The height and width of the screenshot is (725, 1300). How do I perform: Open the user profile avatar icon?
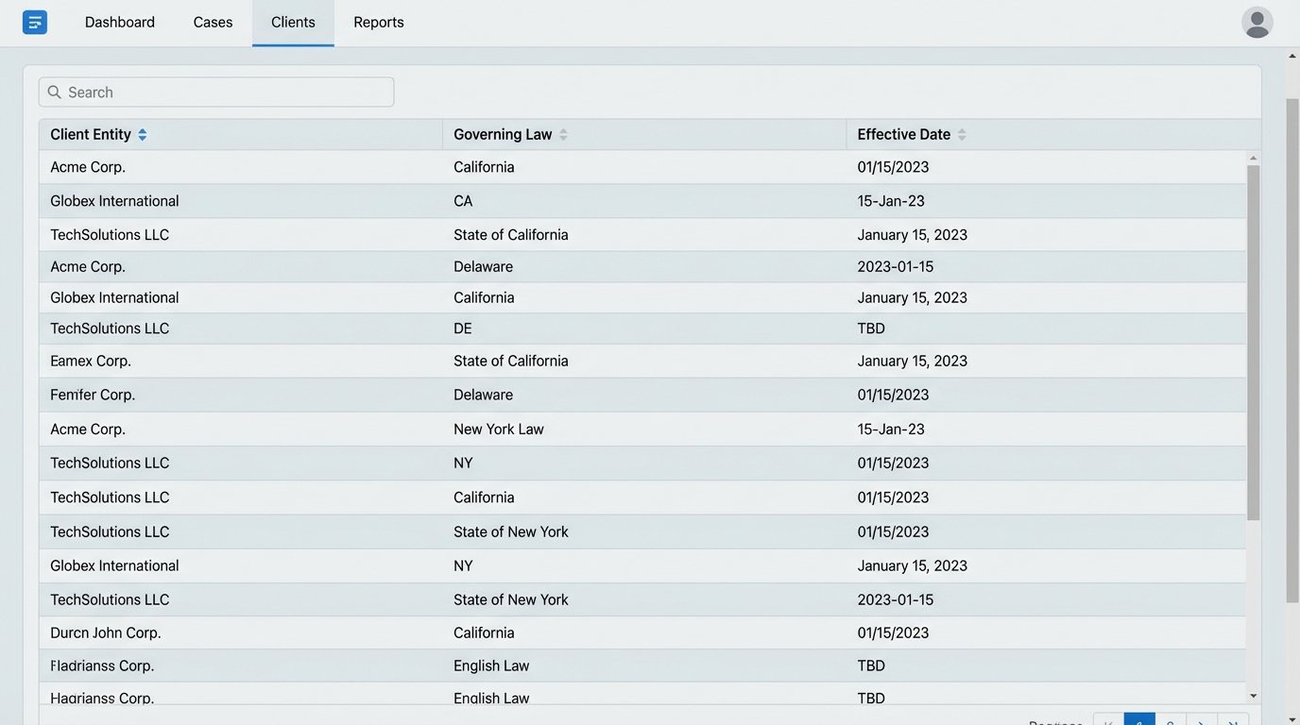1257,22
